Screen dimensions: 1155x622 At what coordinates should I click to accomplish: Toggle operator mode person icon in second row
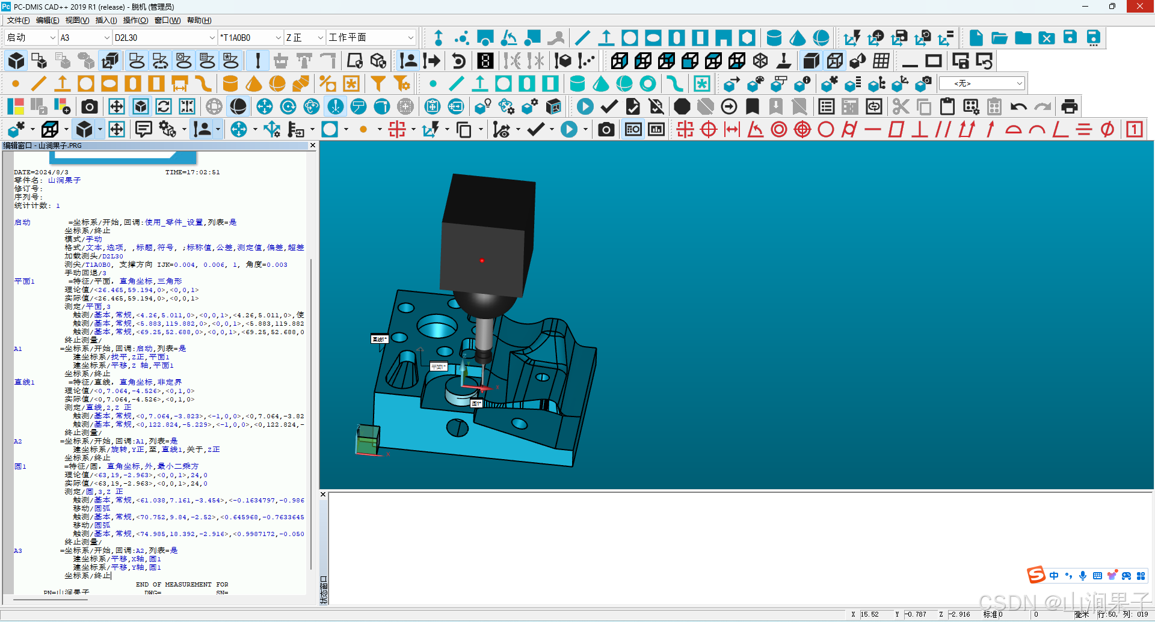[408, 61]
